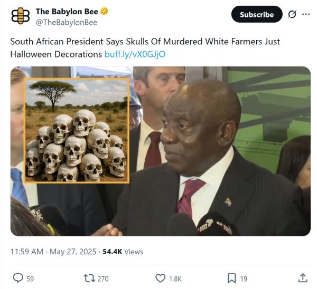Toggle the repost arrows icon
This screenshot has width=317, height=289.
click(89, 278)
